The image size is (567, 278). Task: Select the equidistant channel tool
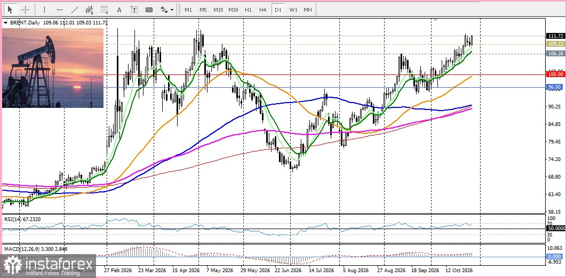coord(89,10)
